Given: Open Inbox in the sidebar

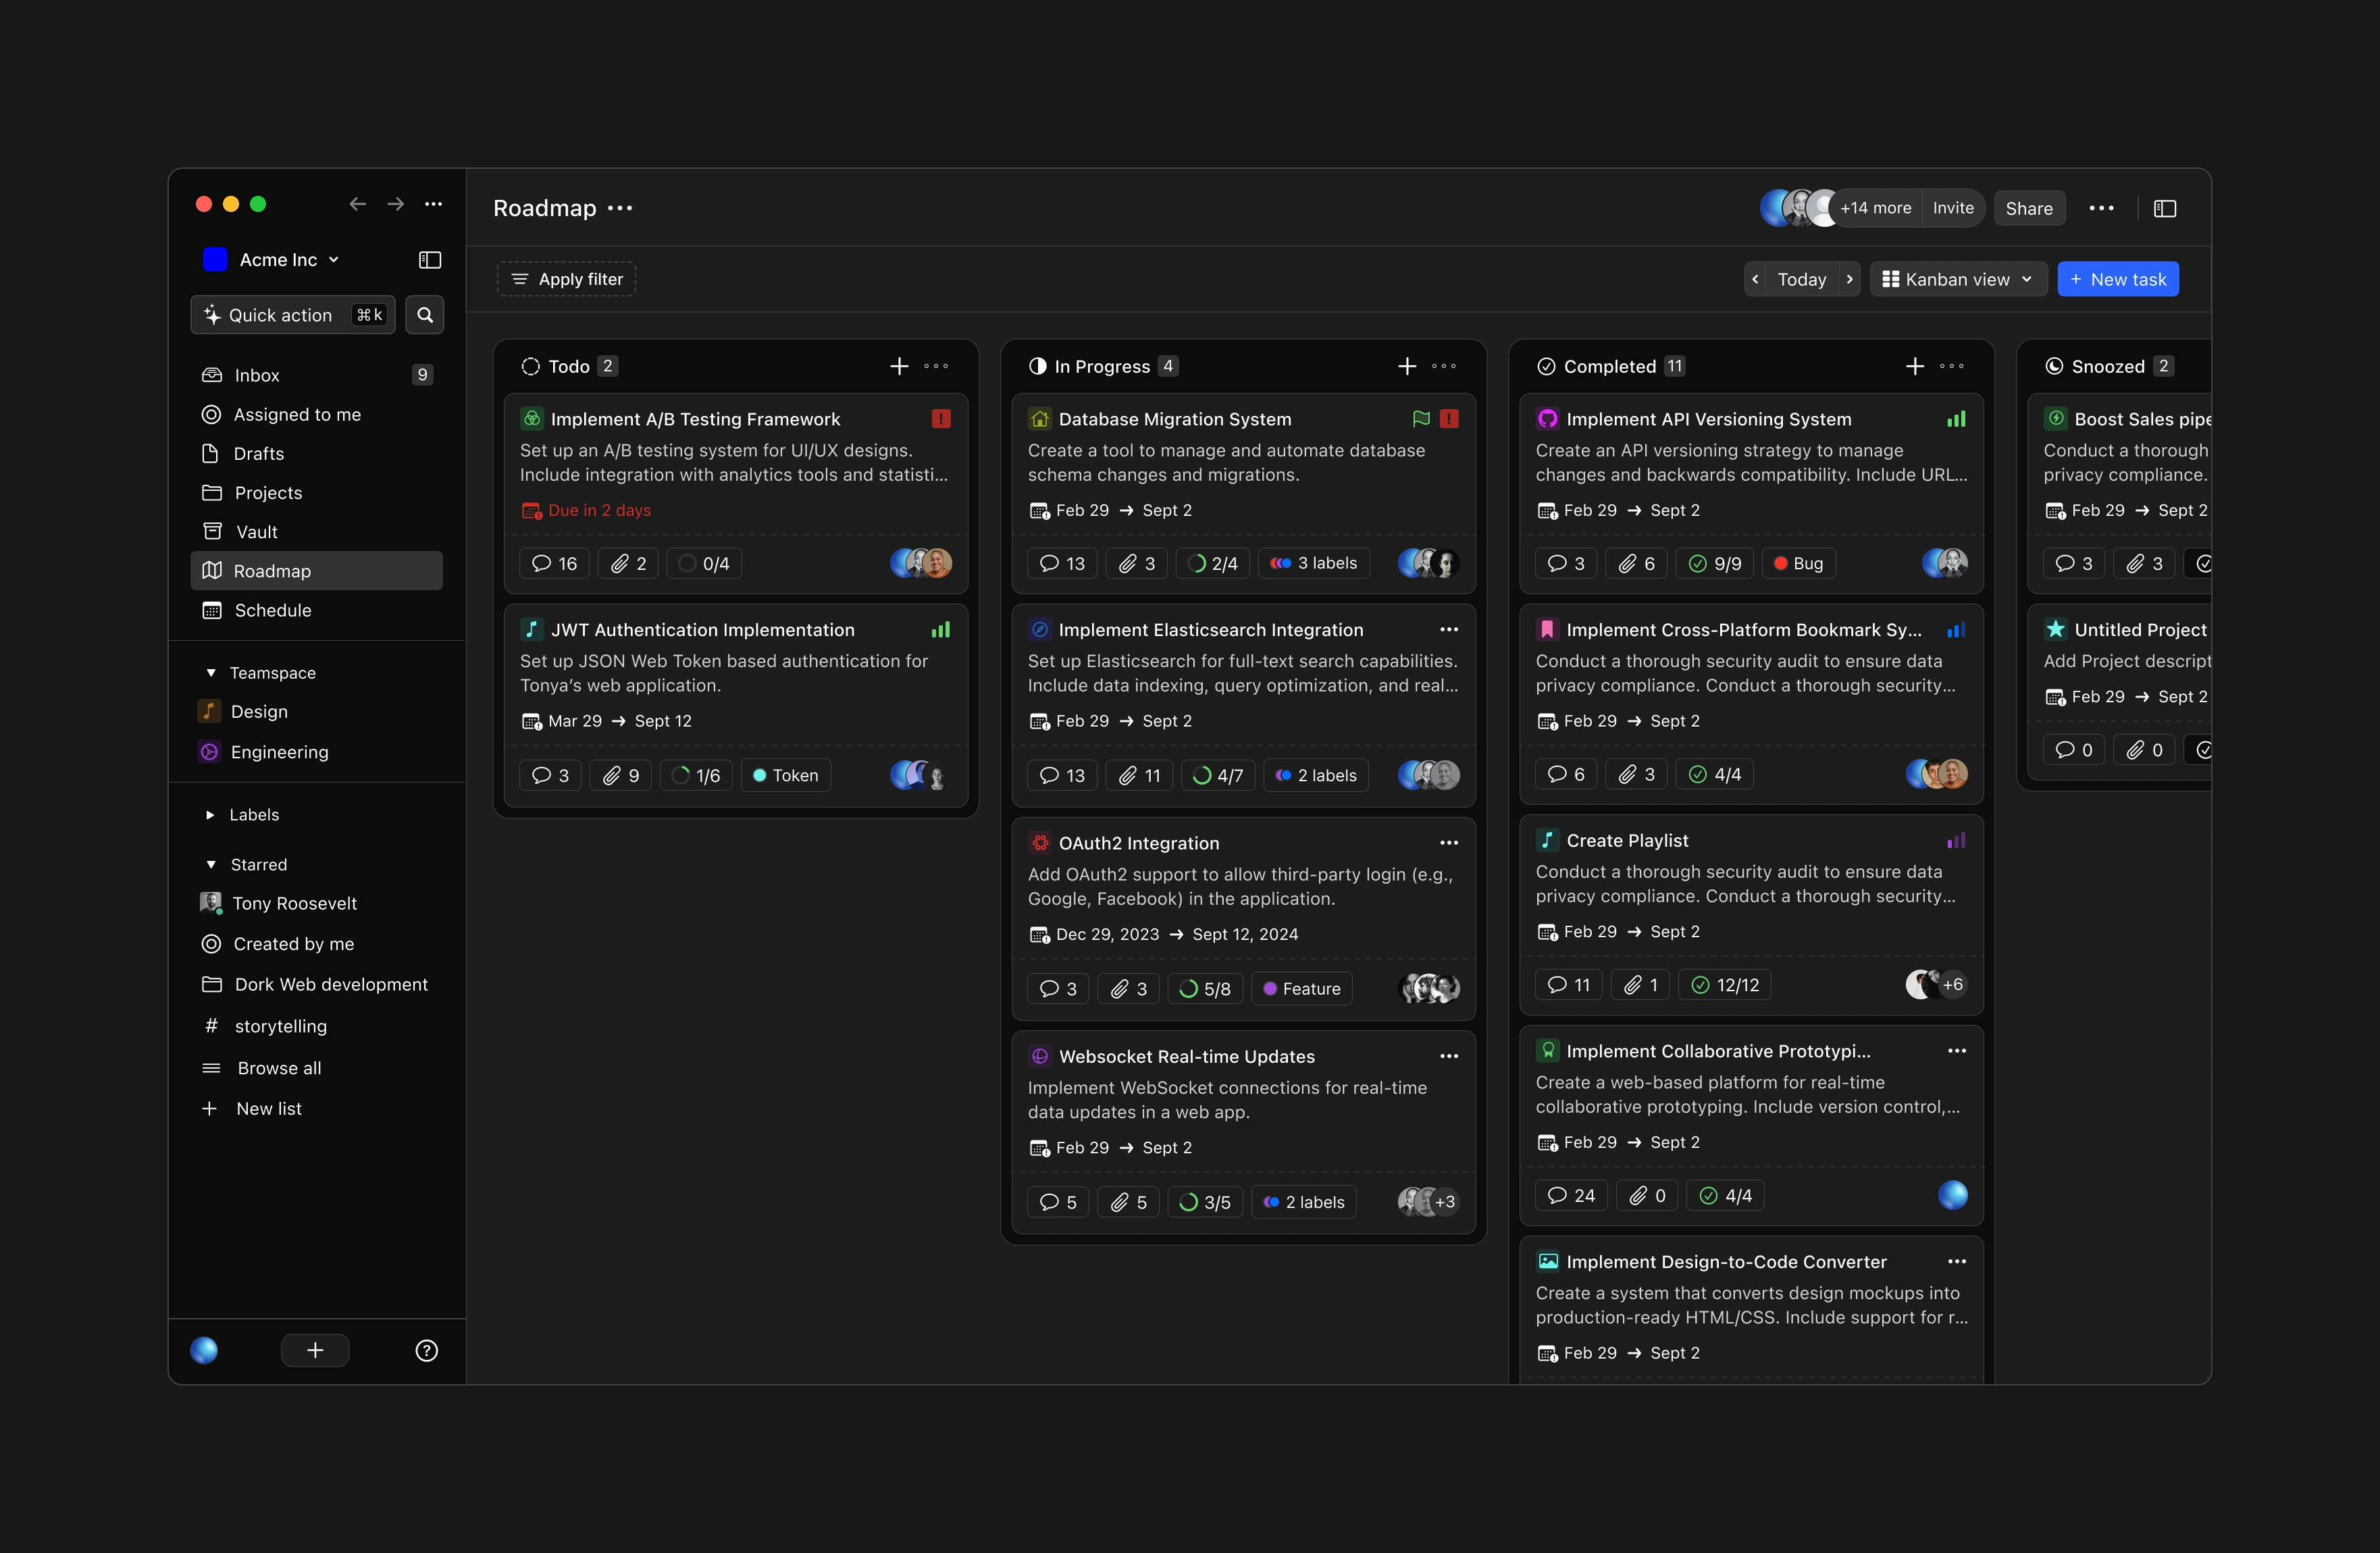Looking at the screenshot, I should (257, 375).
